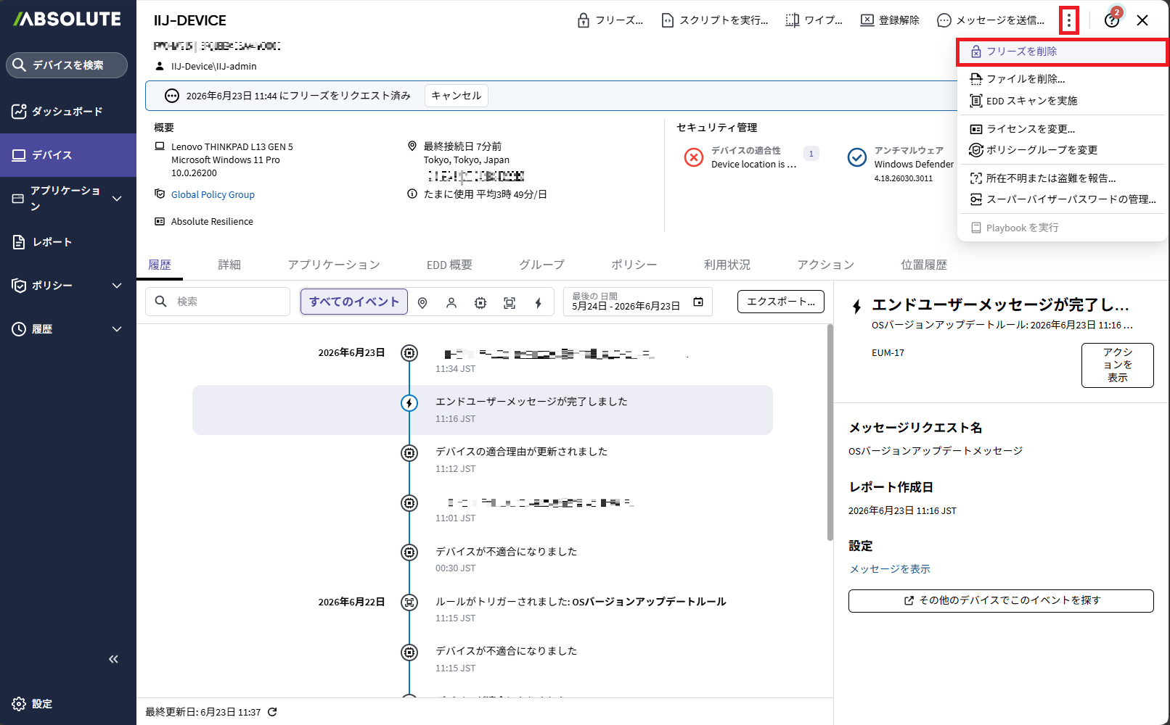Viewport: 1170px width, 725px height.
Task: Click the device user icon beside IIJ-admin
Action: (x=160, y=66)
